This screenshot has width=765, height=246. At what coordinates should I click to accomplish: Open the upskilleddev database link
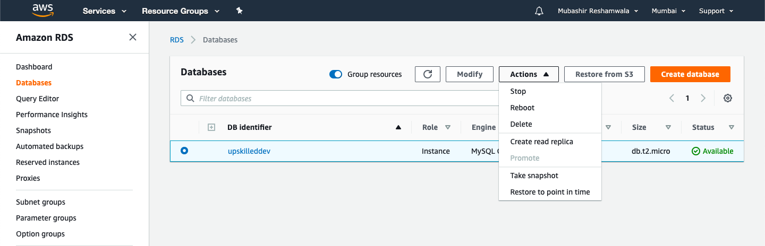249,151
